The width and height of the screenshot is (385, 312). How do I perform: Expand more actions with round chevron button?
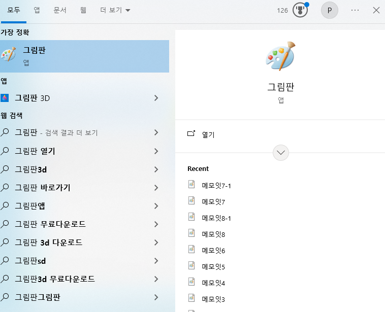281,153
